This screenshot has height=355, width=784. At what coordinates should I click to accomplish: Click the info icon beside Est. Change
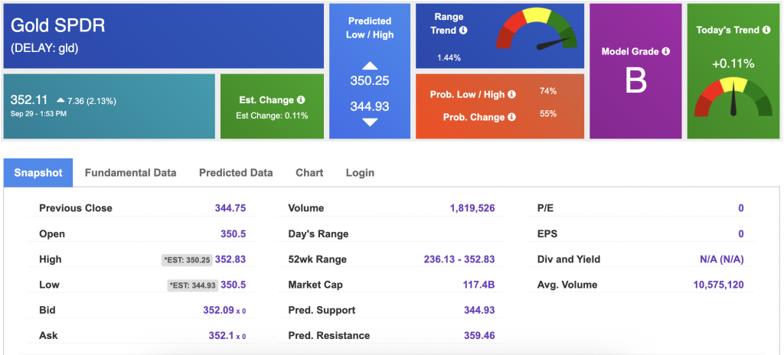pos(301,100)
